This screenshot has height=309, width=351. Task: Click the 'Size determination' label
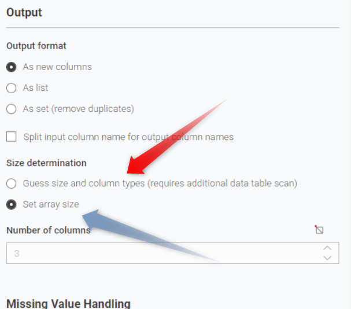pyautogui.click(x=46, y=163)
